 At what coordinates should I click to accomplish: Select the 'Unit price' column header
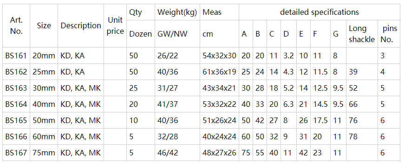tap(115, 25)
